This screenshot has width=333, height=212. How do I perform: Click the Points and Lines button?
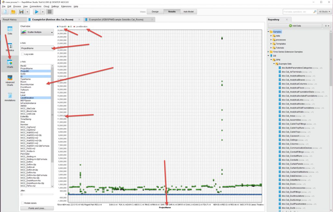pyautogui.click(x=37, y=208)
